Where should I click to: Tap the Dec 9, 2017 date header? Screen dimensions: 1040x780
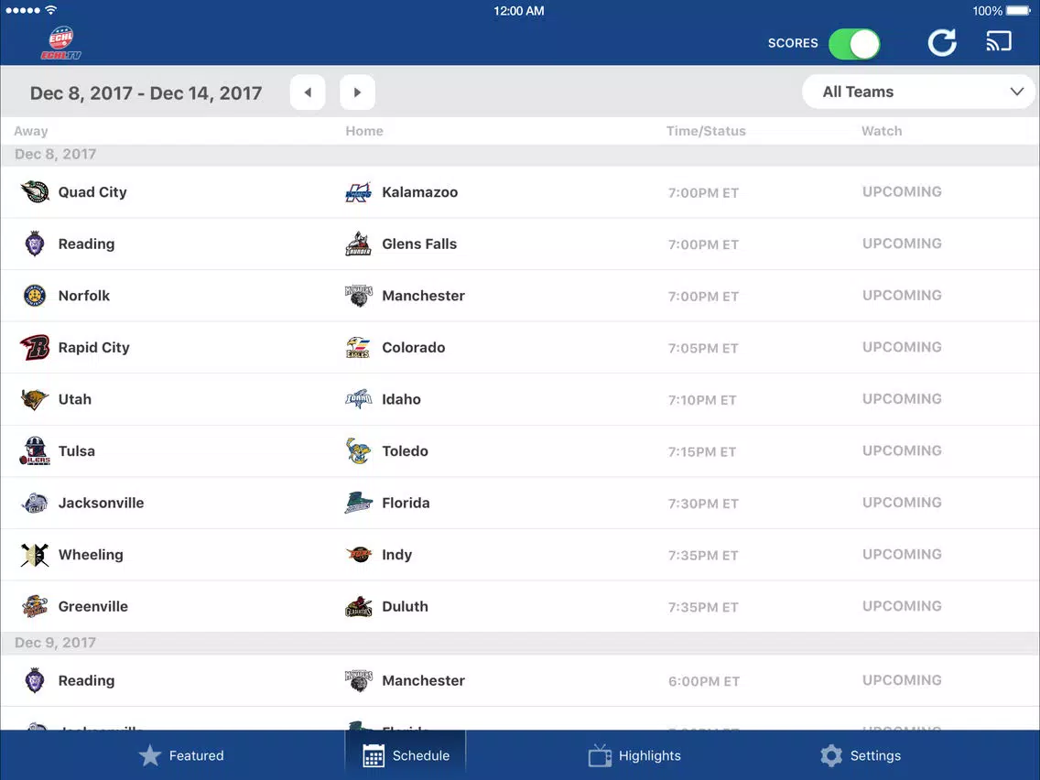55,643
